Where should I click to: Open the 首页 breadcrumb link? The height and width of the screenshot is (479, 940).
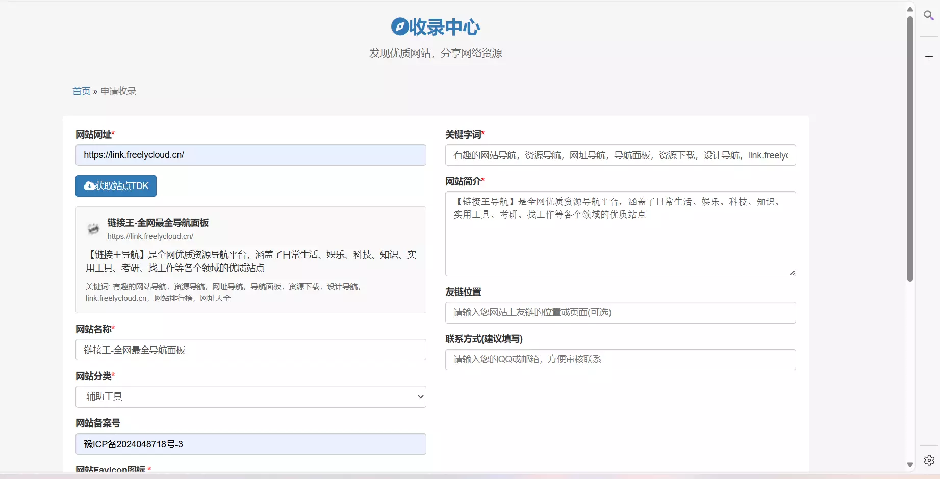[81, 91]
